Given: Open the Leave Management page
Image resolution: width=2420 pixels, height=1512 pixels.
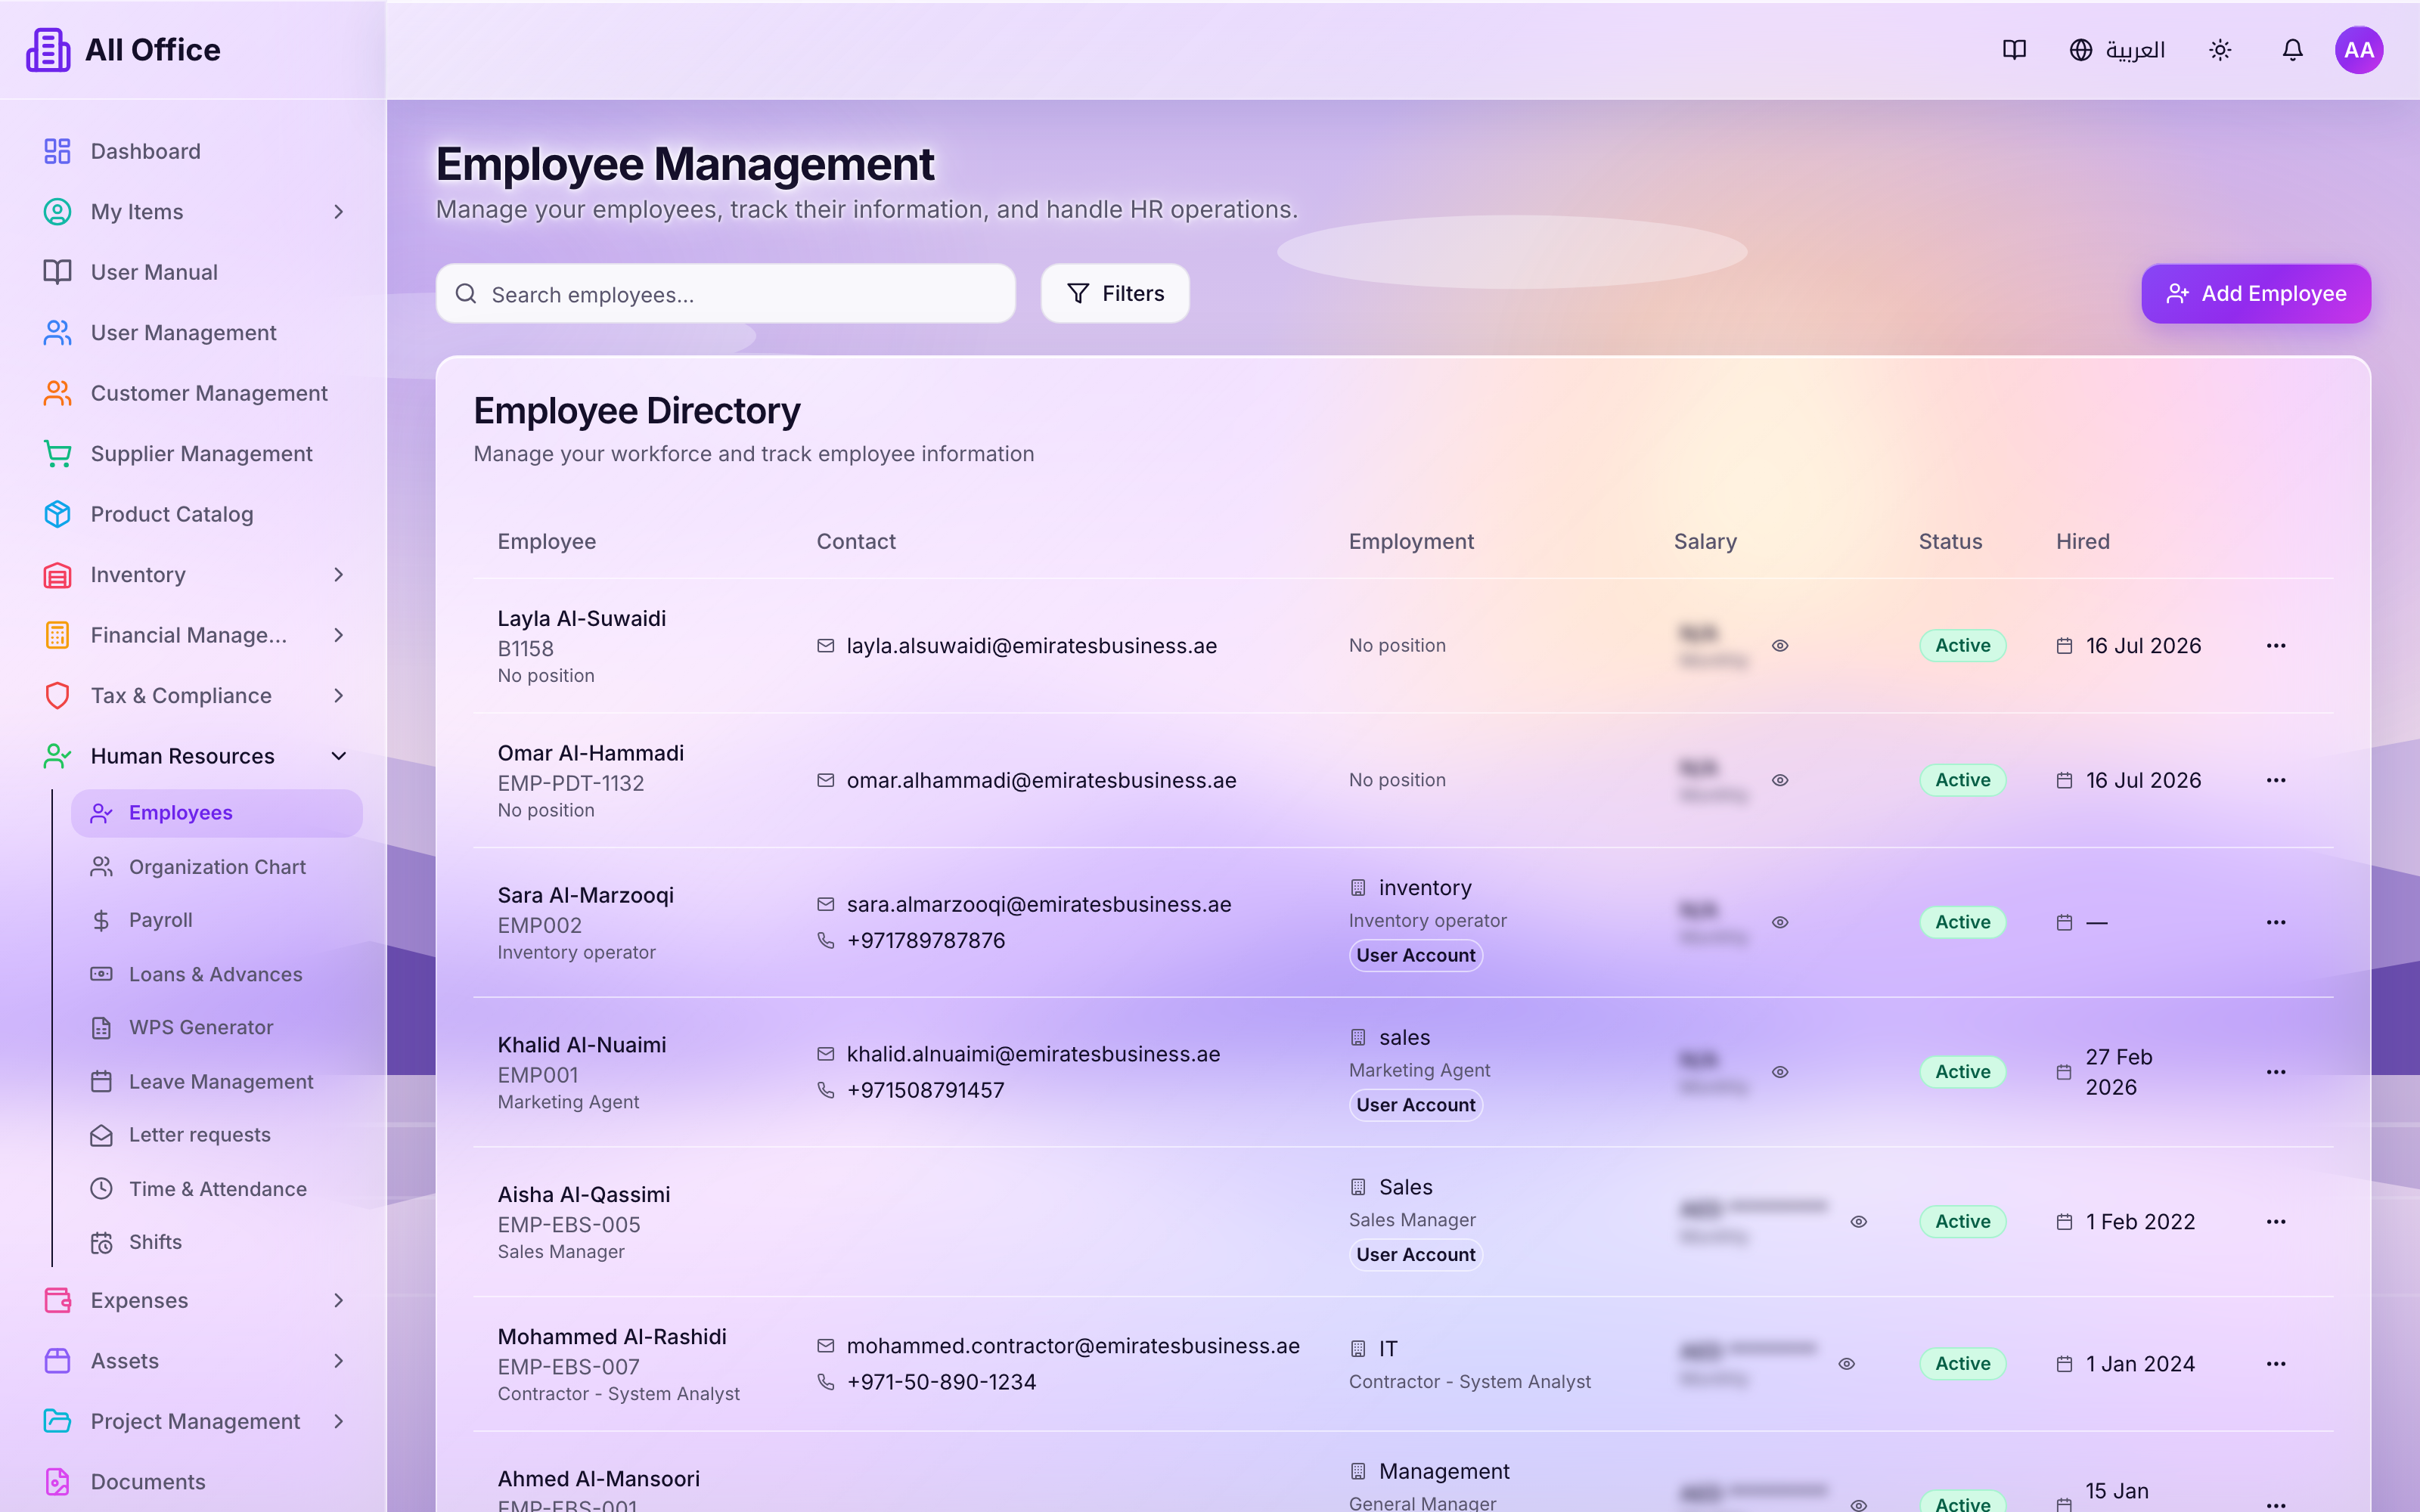Looking at the screenshot, I should point(216,1082).
